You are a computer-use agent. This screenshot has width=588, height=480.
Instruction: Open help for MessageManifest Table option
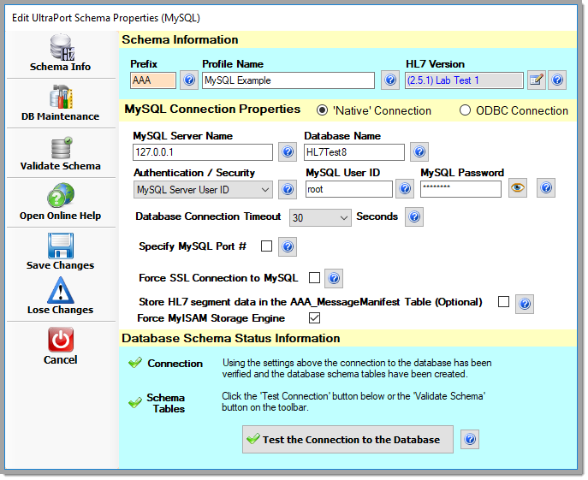[x=525, y=304]
